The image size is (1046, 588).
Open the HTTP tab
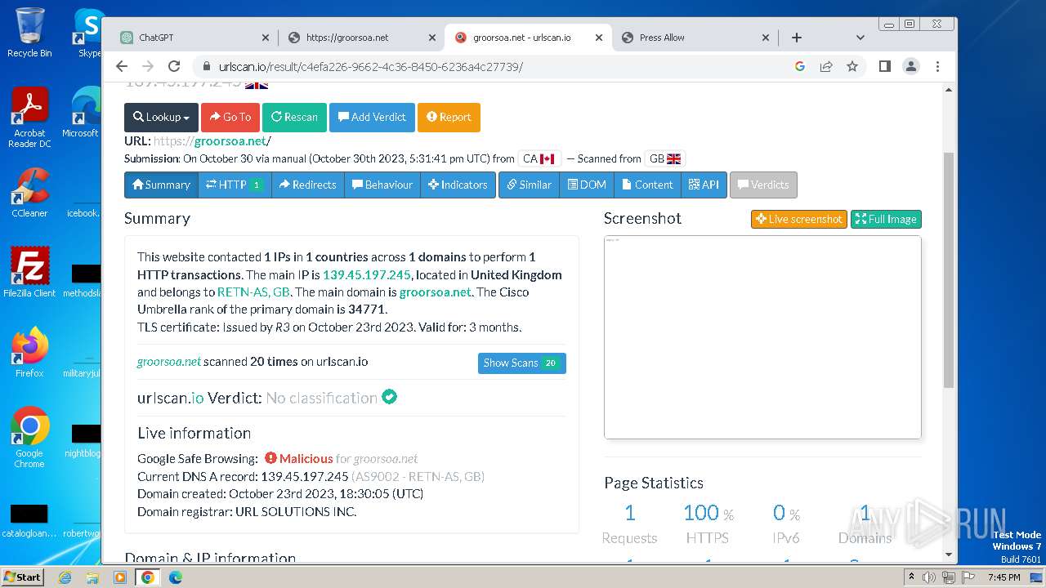(x=235, y=185)
